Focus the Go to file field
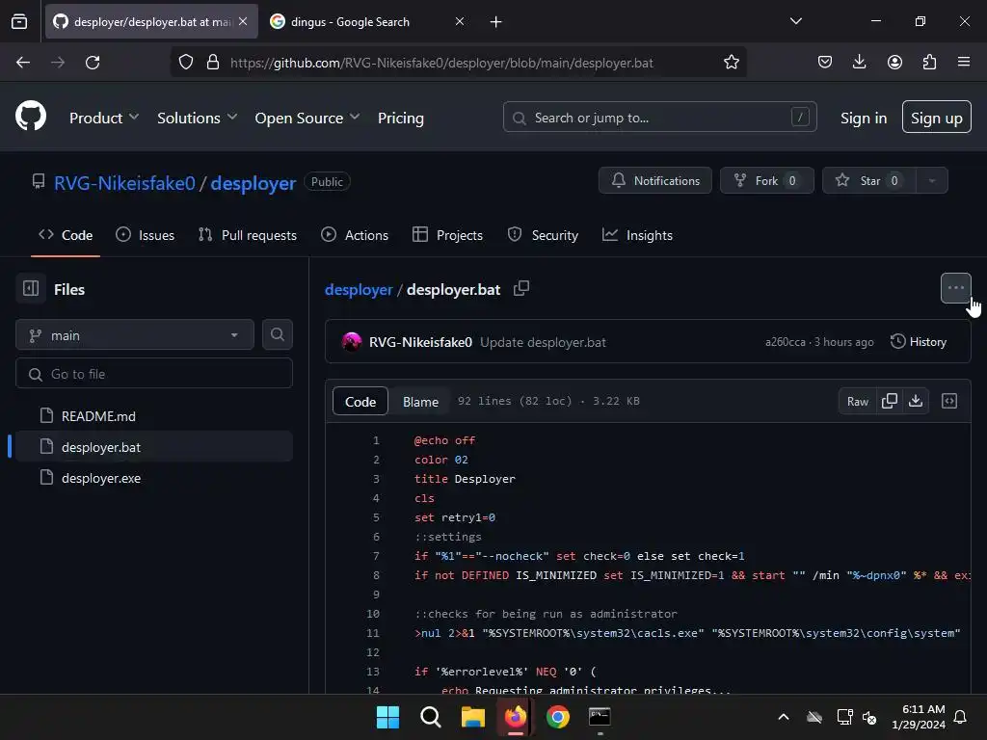 154,374
